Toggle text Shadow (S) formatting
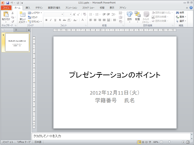The image size is (194, 145). point(60,20)
